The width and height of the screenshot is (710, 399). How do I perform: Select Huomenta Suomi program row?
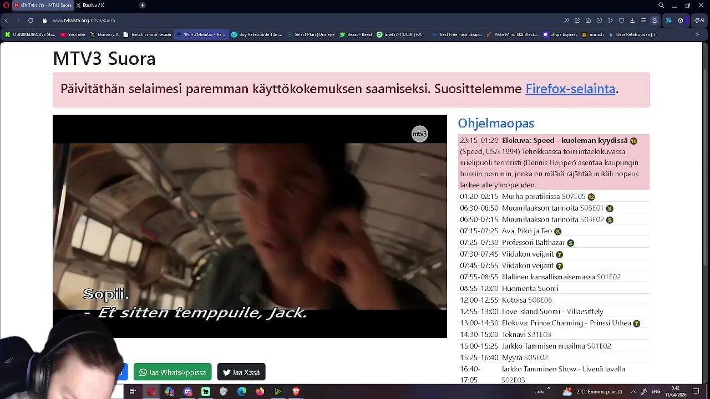coord(554,288)
